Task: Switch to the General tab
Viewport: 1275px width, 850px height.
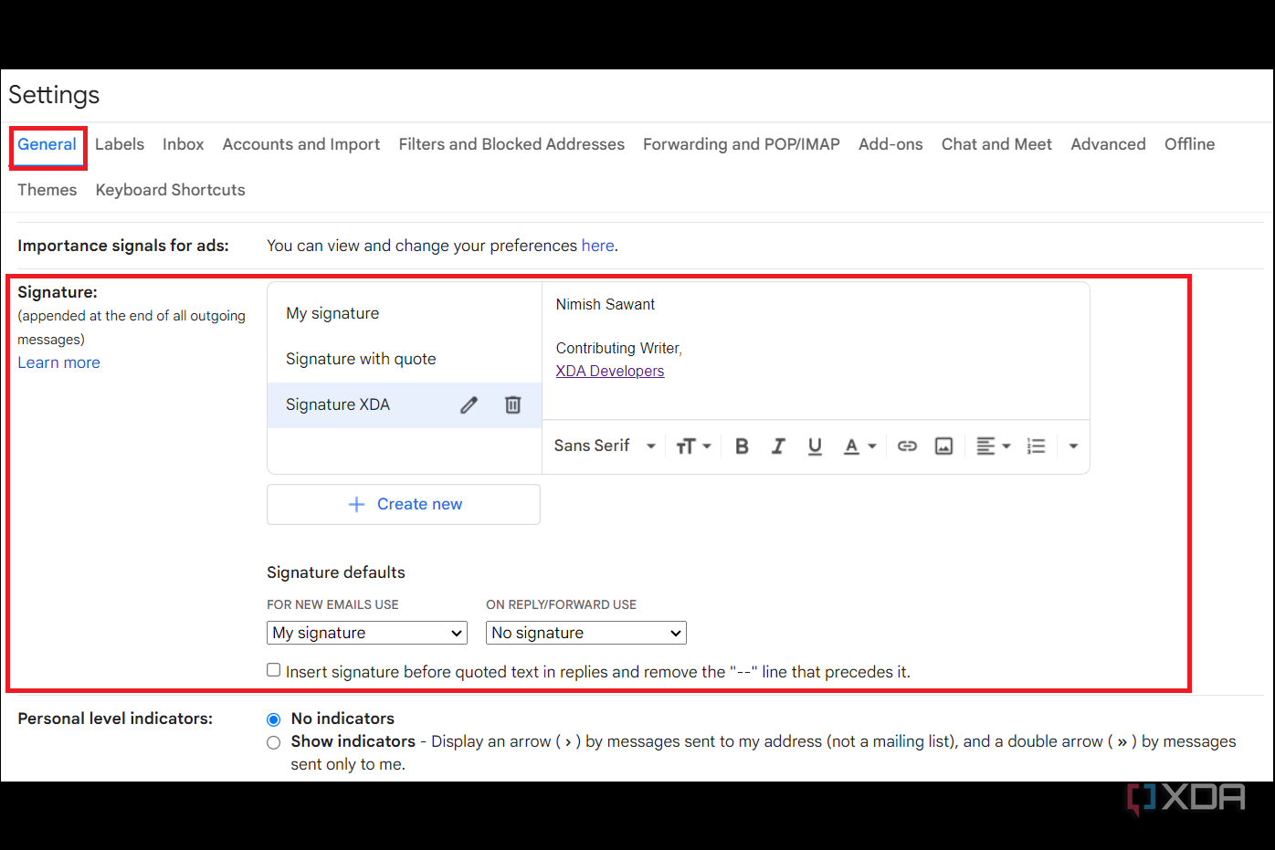Action: click(x=47, y=144)
